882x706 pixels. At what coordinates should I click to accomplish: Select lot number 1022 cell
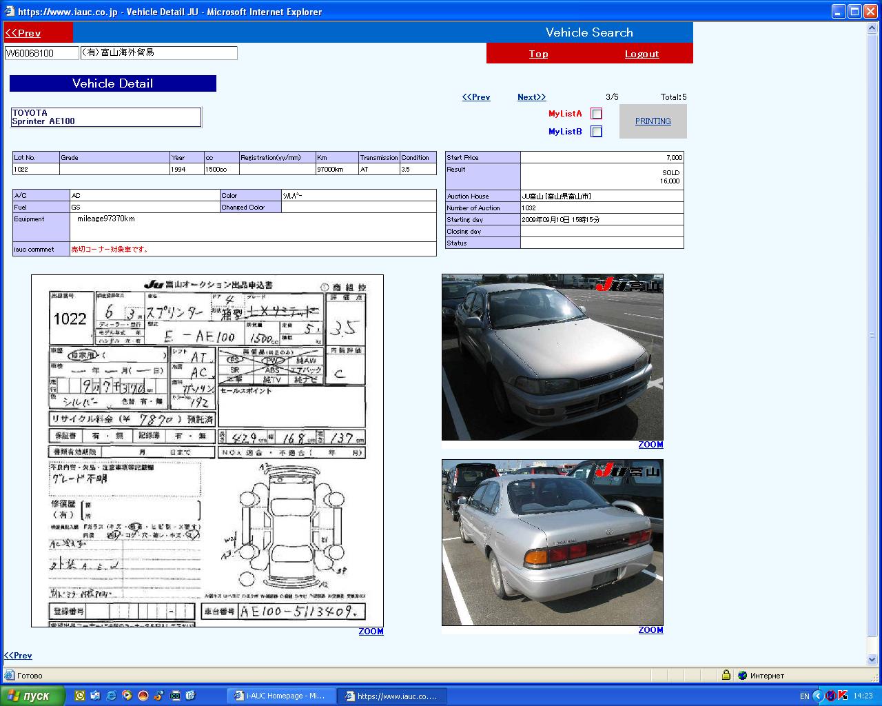click(x=36, y=169)
